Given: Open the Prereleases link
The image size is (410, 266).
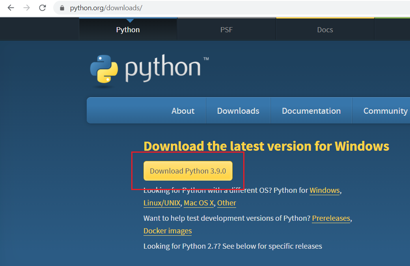Looking at the screenshot, I should 331,218.
